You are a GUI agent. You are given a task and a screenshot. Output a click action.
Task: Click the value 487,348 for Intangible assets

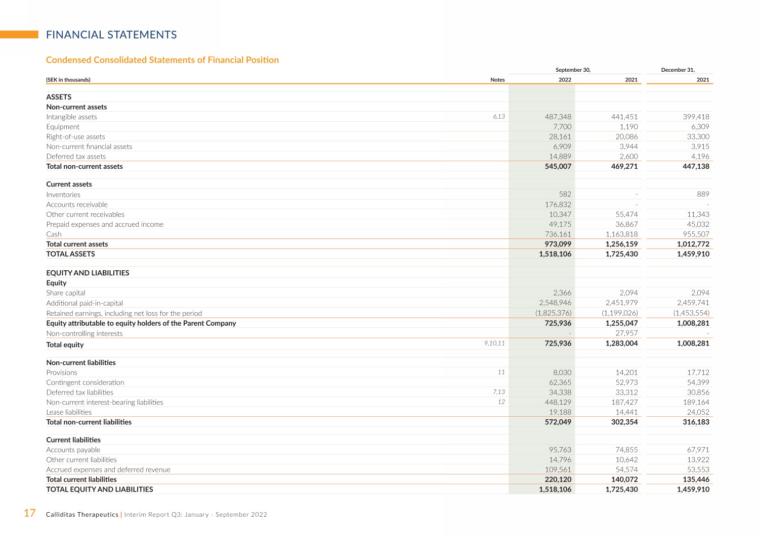558,117
